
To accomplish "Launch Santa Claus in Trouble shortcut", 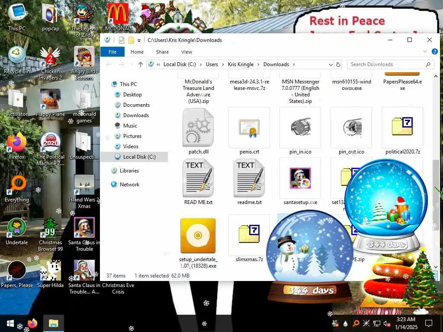I will point(84,235).
